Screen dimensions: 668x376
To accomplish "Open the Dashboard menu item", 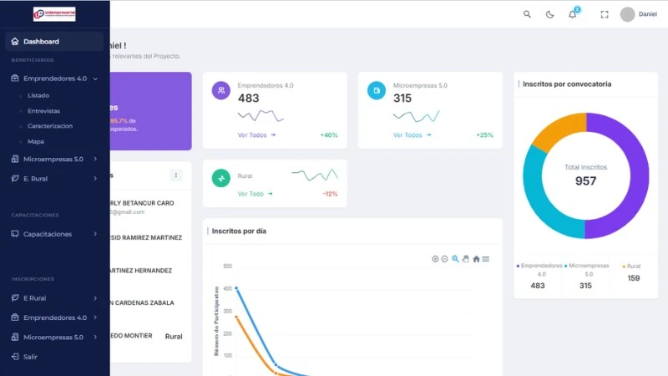I will pyautogui.click(x=41, y=41).
